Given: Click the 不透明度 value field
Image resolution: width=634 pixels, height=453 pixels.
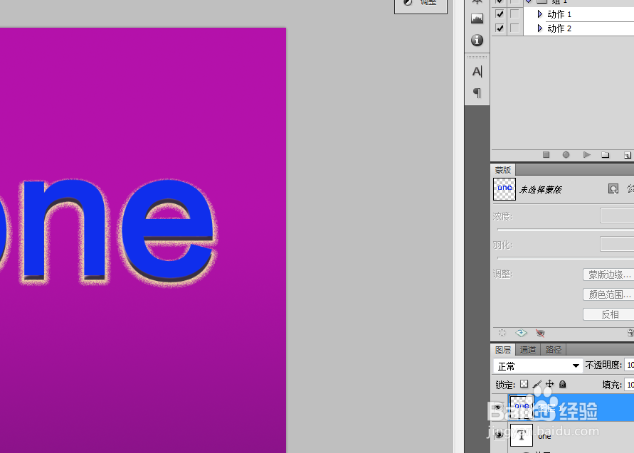Looking at the screenshot, I should point(629,365).
